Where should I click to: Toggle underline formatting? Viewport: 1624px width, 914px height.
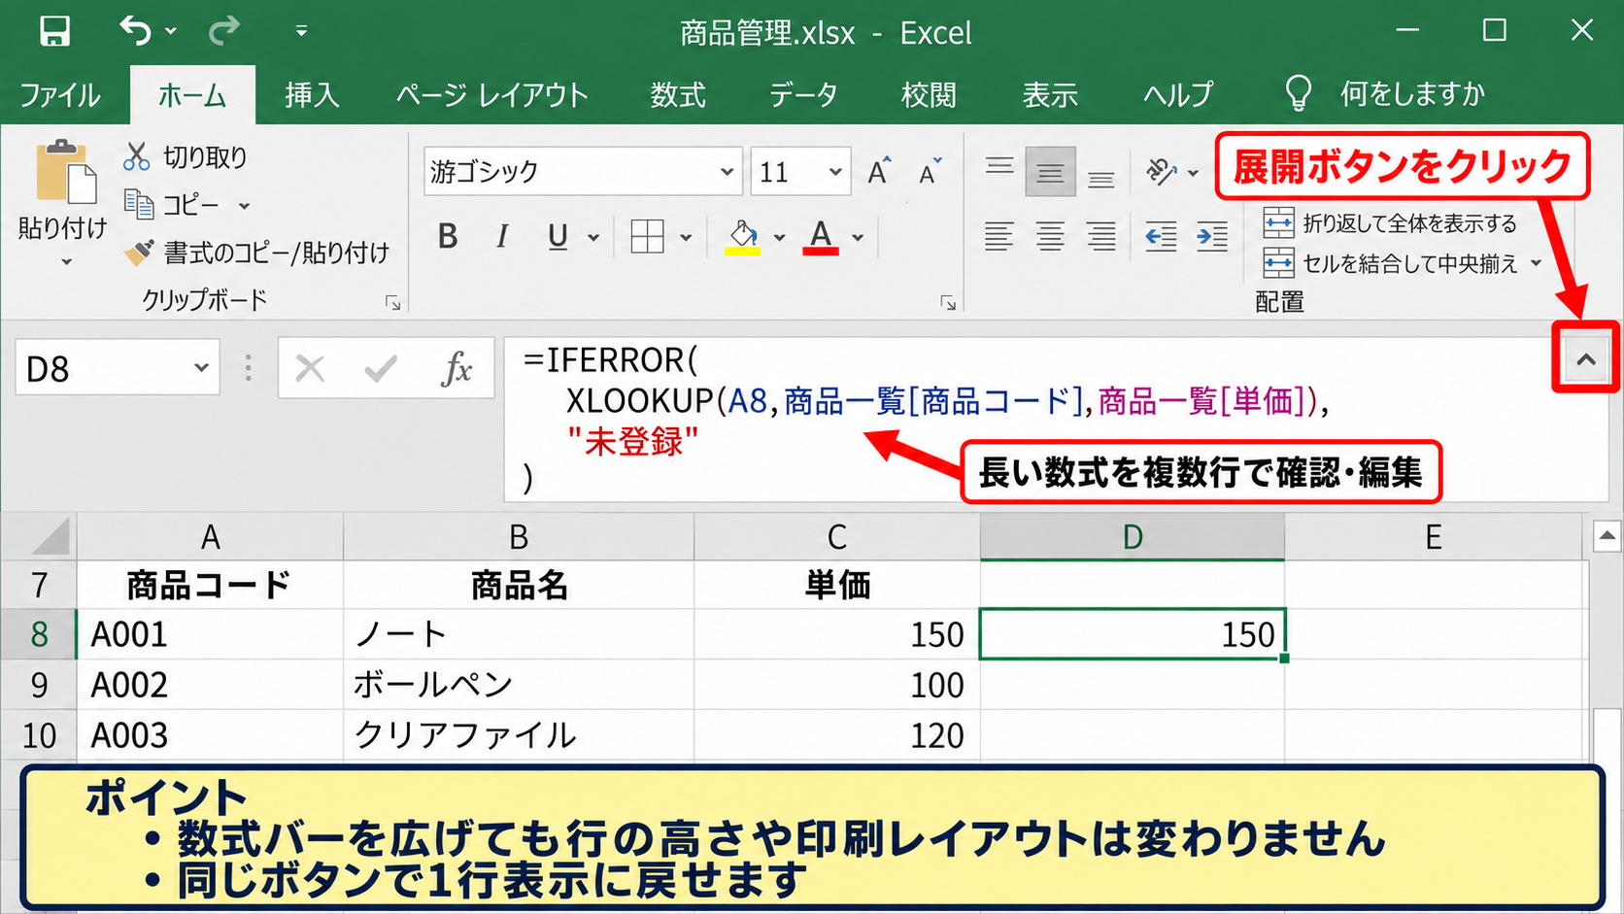pos(558,236)
